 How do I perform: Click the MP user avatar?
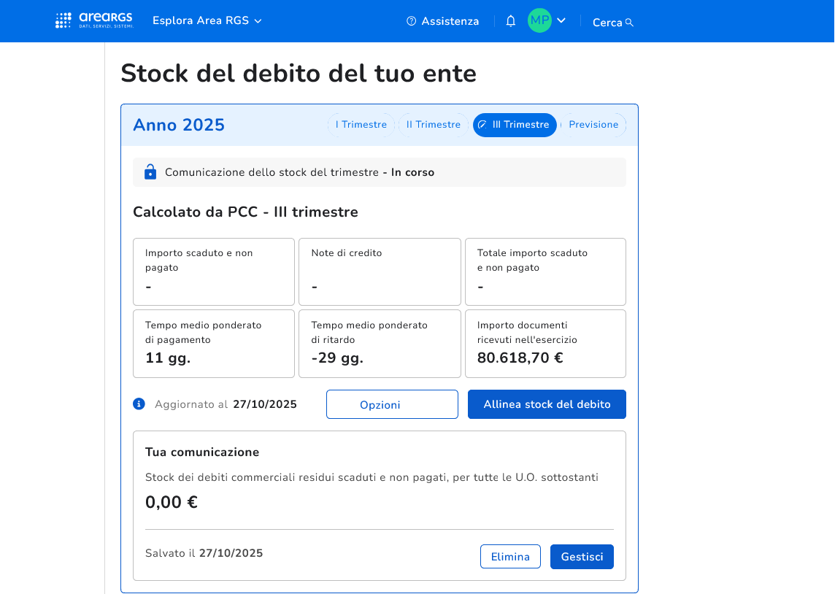(x=539, y=20)
